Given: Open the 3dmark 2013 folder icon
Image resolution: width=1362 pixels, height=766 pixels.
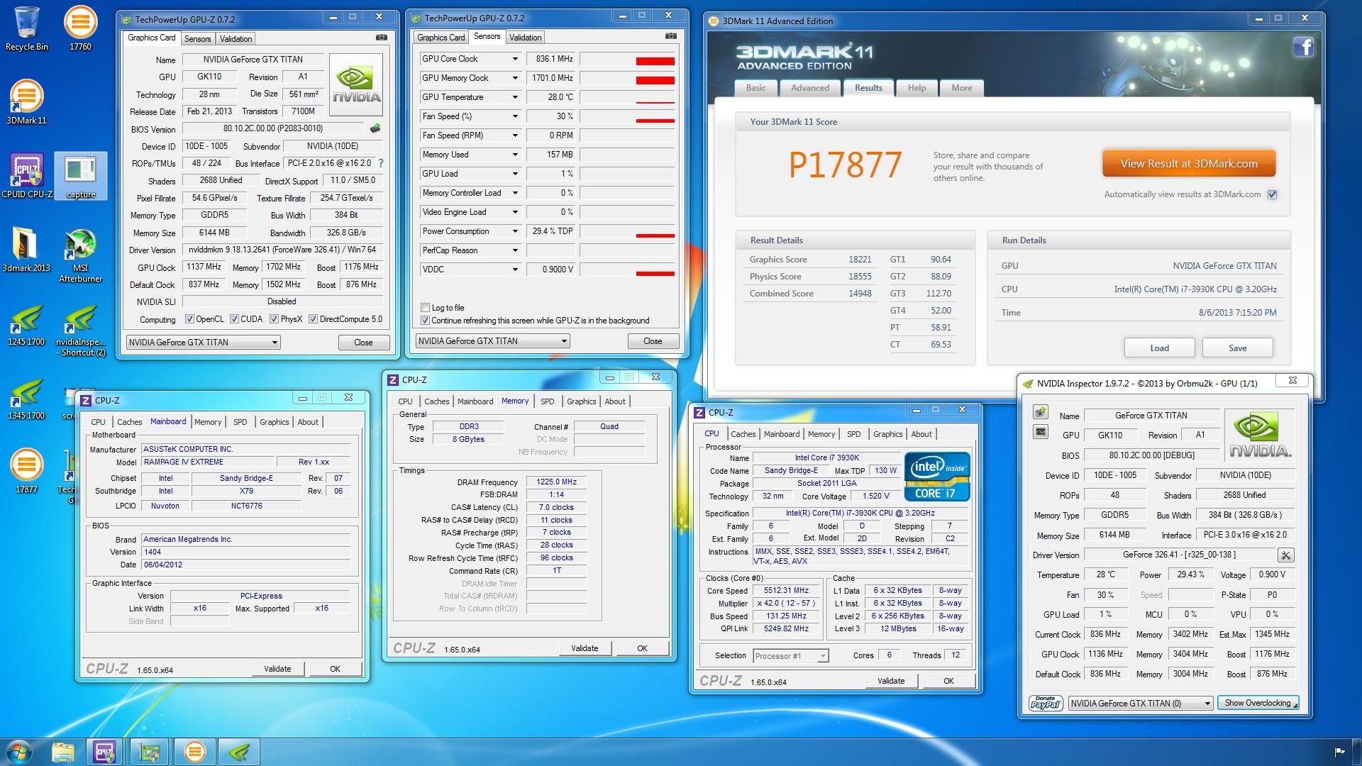Looking at the screenshot, I should [27, 250].
